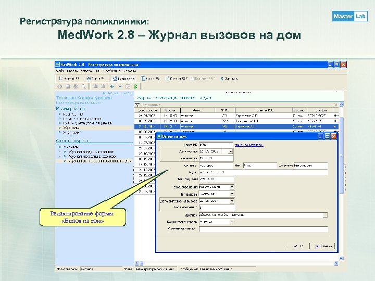375x281 pixels.
Task: Click the Фамилия input field
Action: pyautogui.click(x=216, y=165)
